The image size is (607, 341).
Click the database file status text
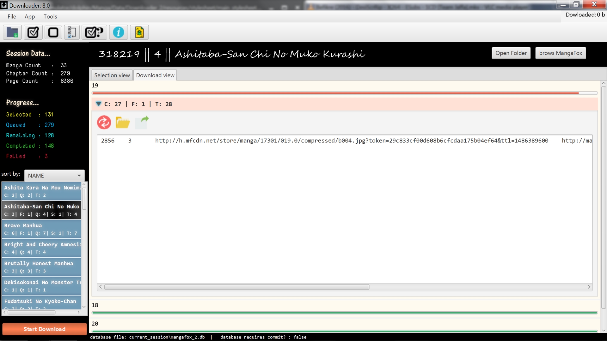coord(147,337)
